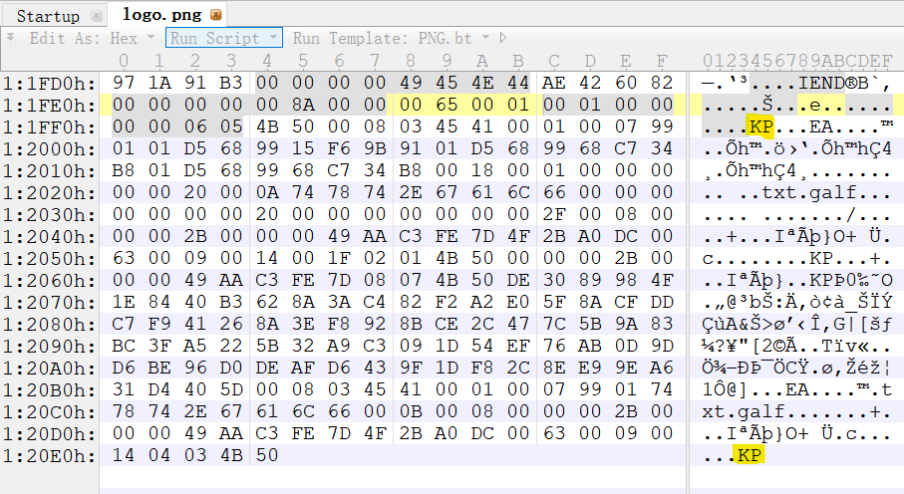Close the Startup tab
The width and height of the screenshot is (904, 494).
[x=96, y=16]
